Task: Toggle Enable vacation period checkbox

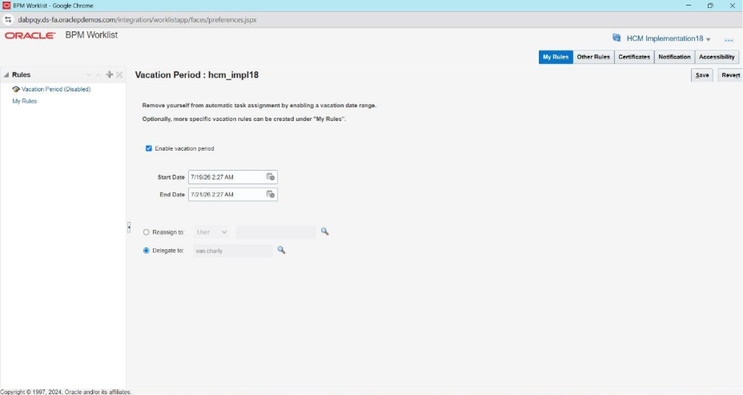Action: tap(149, 148)
